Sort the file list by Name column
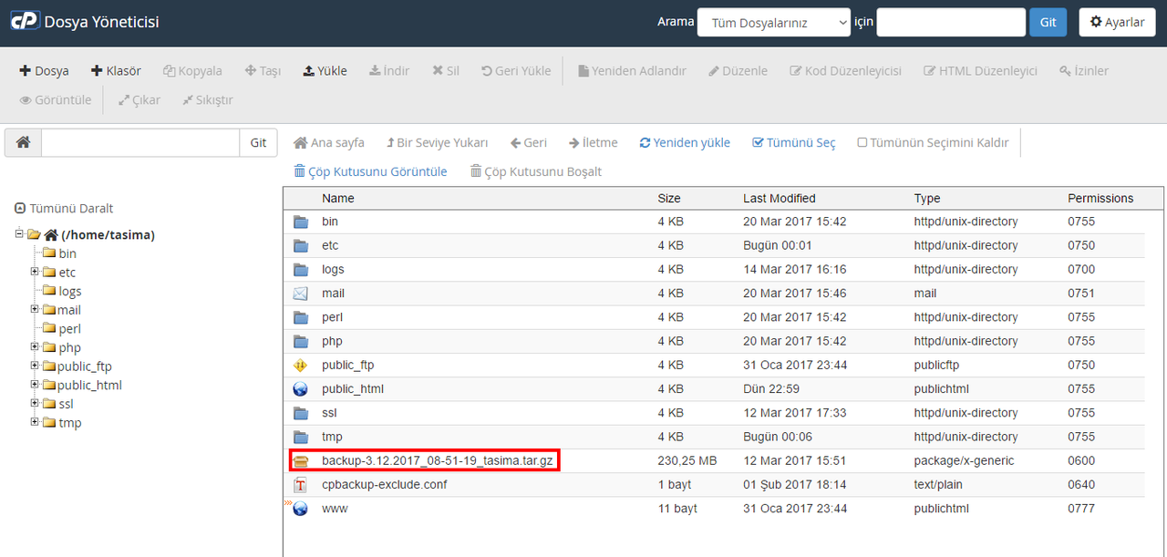 (x=338, y=198)
